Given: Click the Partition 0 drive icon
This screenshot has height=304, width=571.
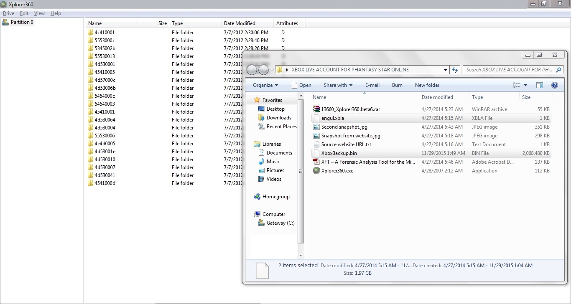Looking at the screenshot, I should tap(5, 22).
